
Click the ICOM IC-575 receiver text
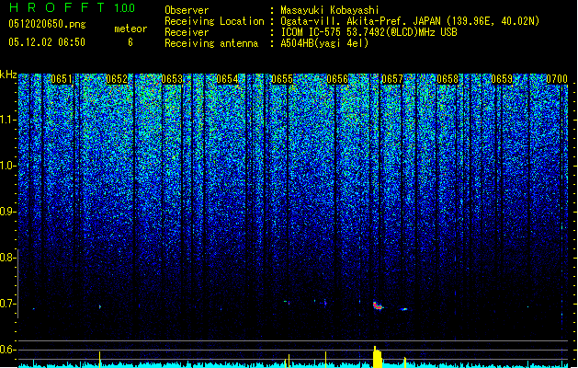coord(368,32)
